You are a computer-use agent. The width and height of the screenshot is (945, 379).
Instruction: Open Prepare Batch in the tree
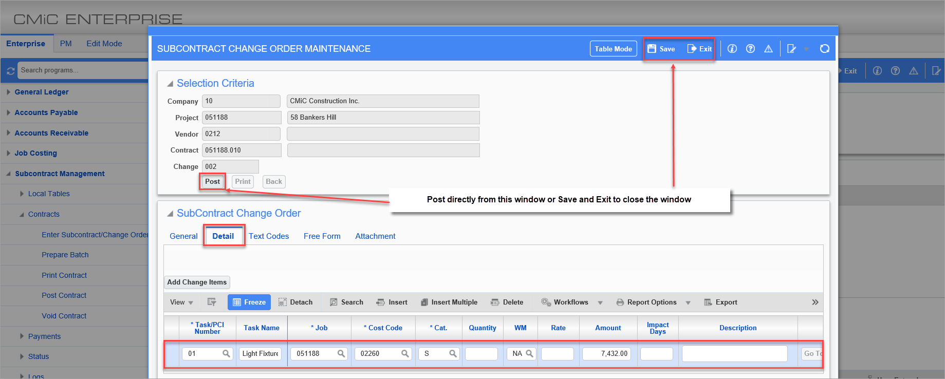[65, 255]
